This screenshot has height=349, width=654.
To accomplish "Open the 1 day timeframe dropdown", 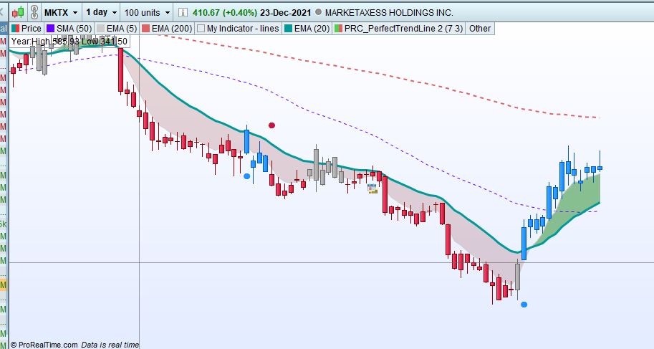I will [x=101, y=12].
